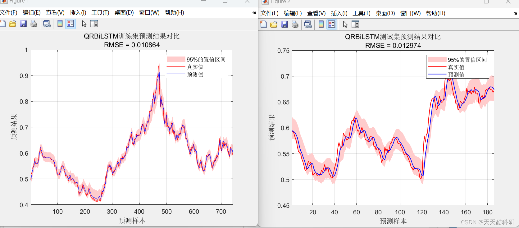Click dock arrow at Figure 2 menu bar end
This screenshot has height=228, width=519.
[x=516, y=13]
